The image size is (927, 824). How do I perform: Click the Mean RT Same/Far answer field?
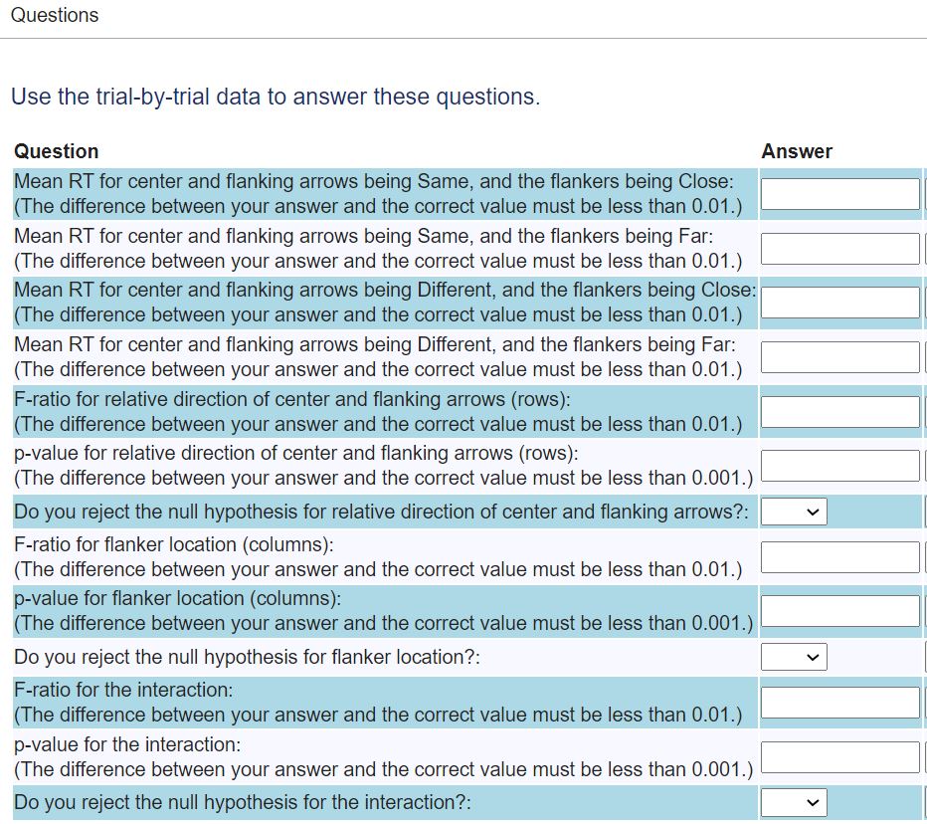click(x=840, y=249)
